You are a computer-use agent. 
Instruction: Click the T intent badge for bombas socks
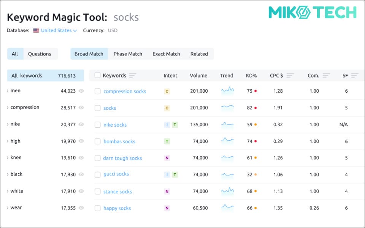click(x=167, y=141)
